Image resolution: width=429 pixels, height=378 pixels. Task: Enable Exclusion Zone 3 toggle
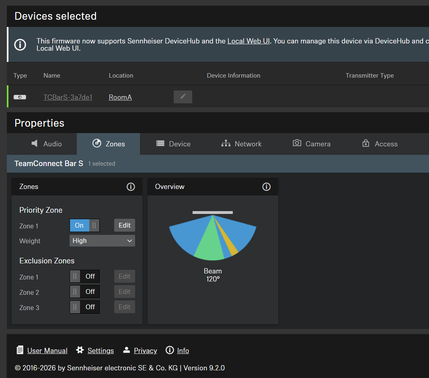point(84,307)
